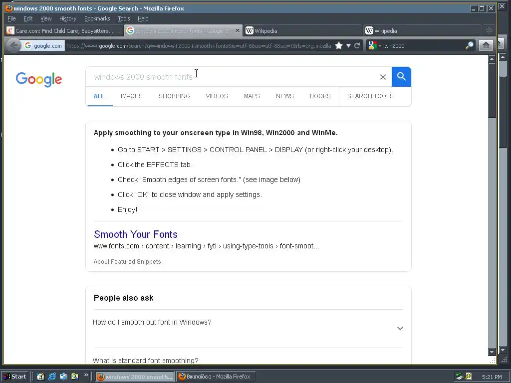Open the History menu
Screen dimensions: 511x383
pyautogui.click(x=68, y=18)
